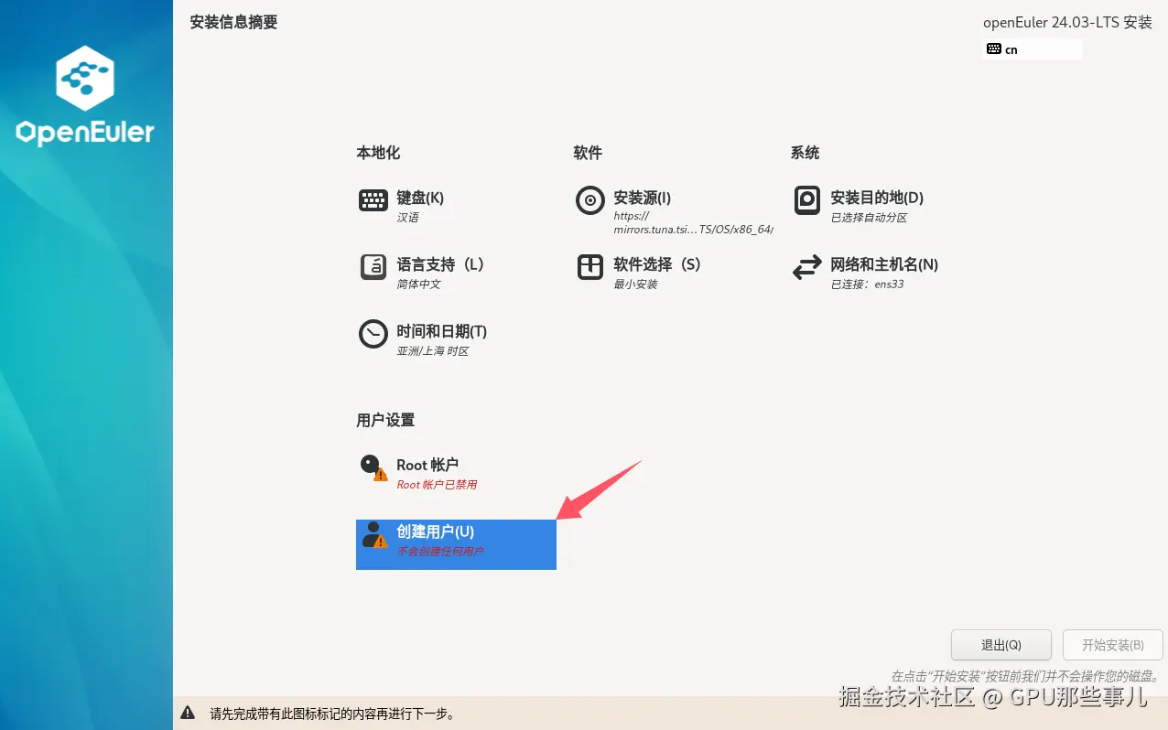Select the 系统 system section header

pyautogui.click(x=804, y=153)
